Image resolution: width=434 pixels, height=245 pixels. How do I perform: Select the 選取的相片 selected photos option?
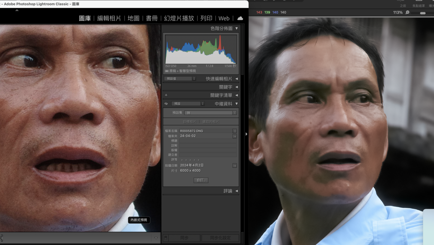click(x=211, y=122)
